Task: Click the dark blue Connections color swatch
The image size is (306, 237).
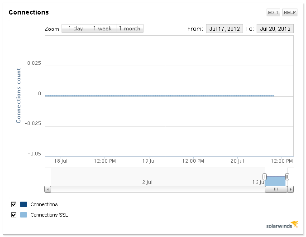Action: tap(24, 204)
